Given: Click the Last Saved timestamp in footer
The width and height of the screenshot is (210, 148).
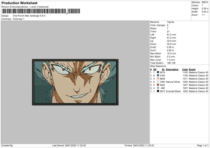Looking at the screenshot, I should 69,145.
